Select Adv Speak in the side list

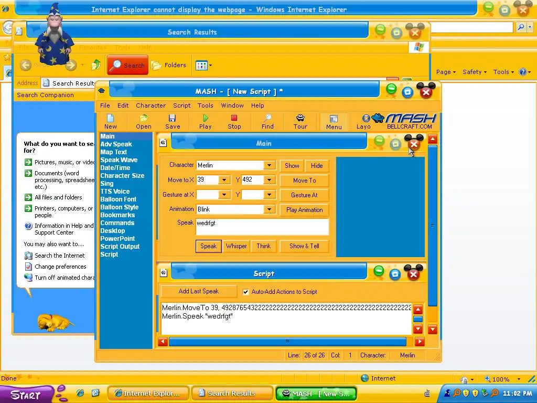click(x=116, y=144)
